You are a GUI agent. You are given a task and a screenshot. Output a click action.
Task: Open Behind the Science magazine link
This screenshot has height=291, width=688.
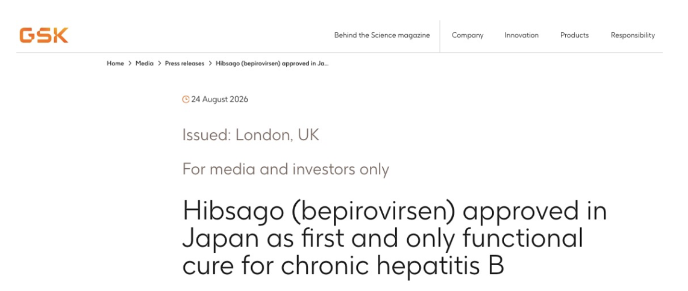tap(382, 35)
